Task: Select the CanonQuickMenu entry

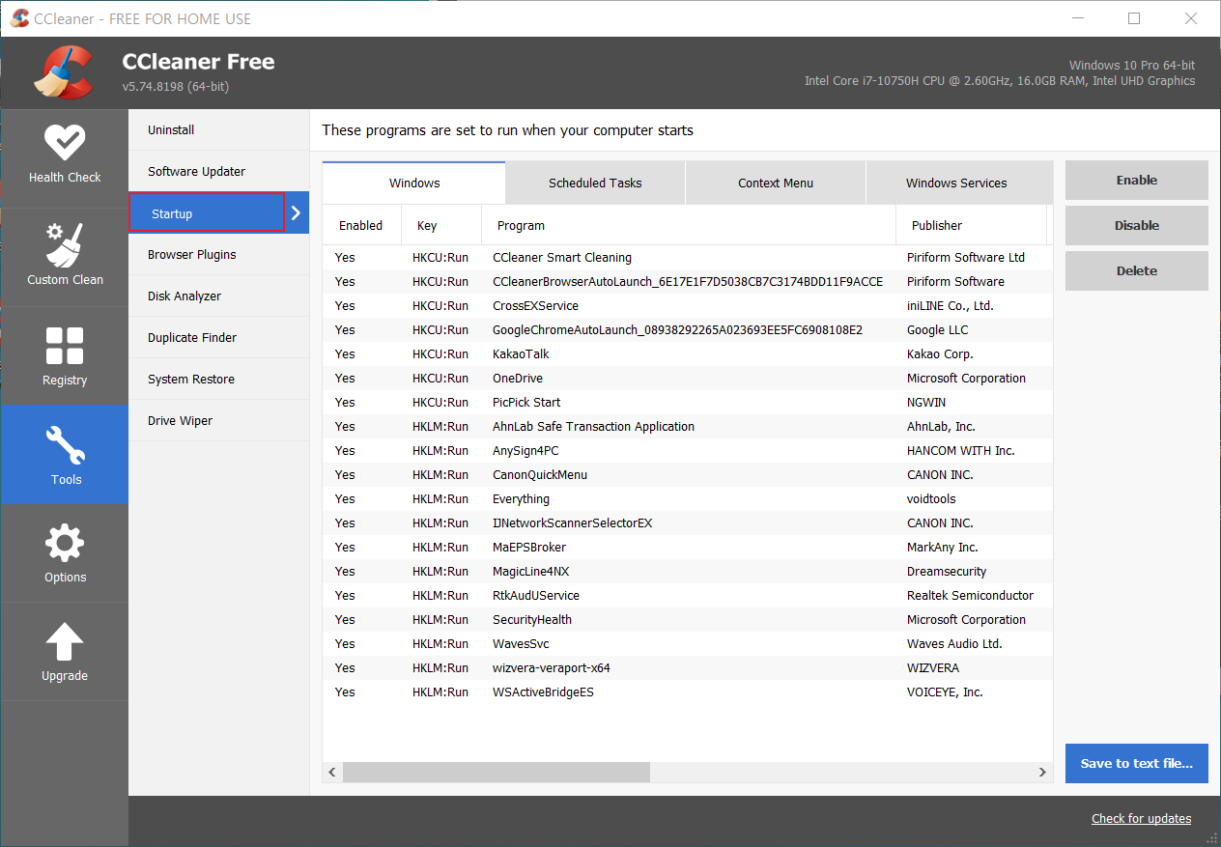Action: click(x=688, y=475)
